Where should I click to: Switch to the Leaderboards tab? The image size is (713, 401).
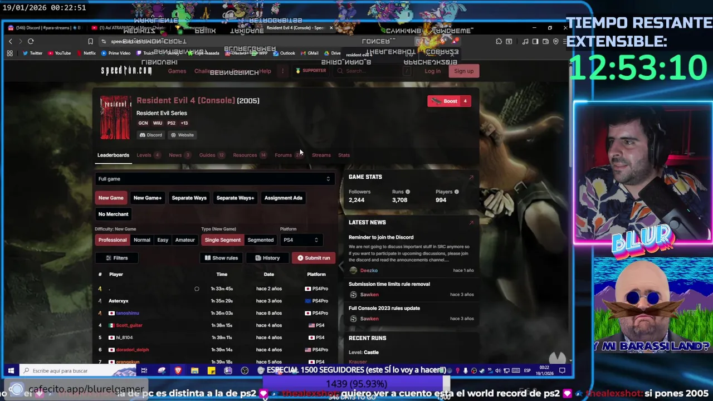[113, 155]
